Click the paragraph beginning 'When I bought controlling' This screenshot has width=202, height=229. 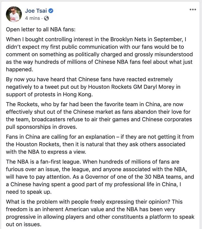(x=99, y=54)
